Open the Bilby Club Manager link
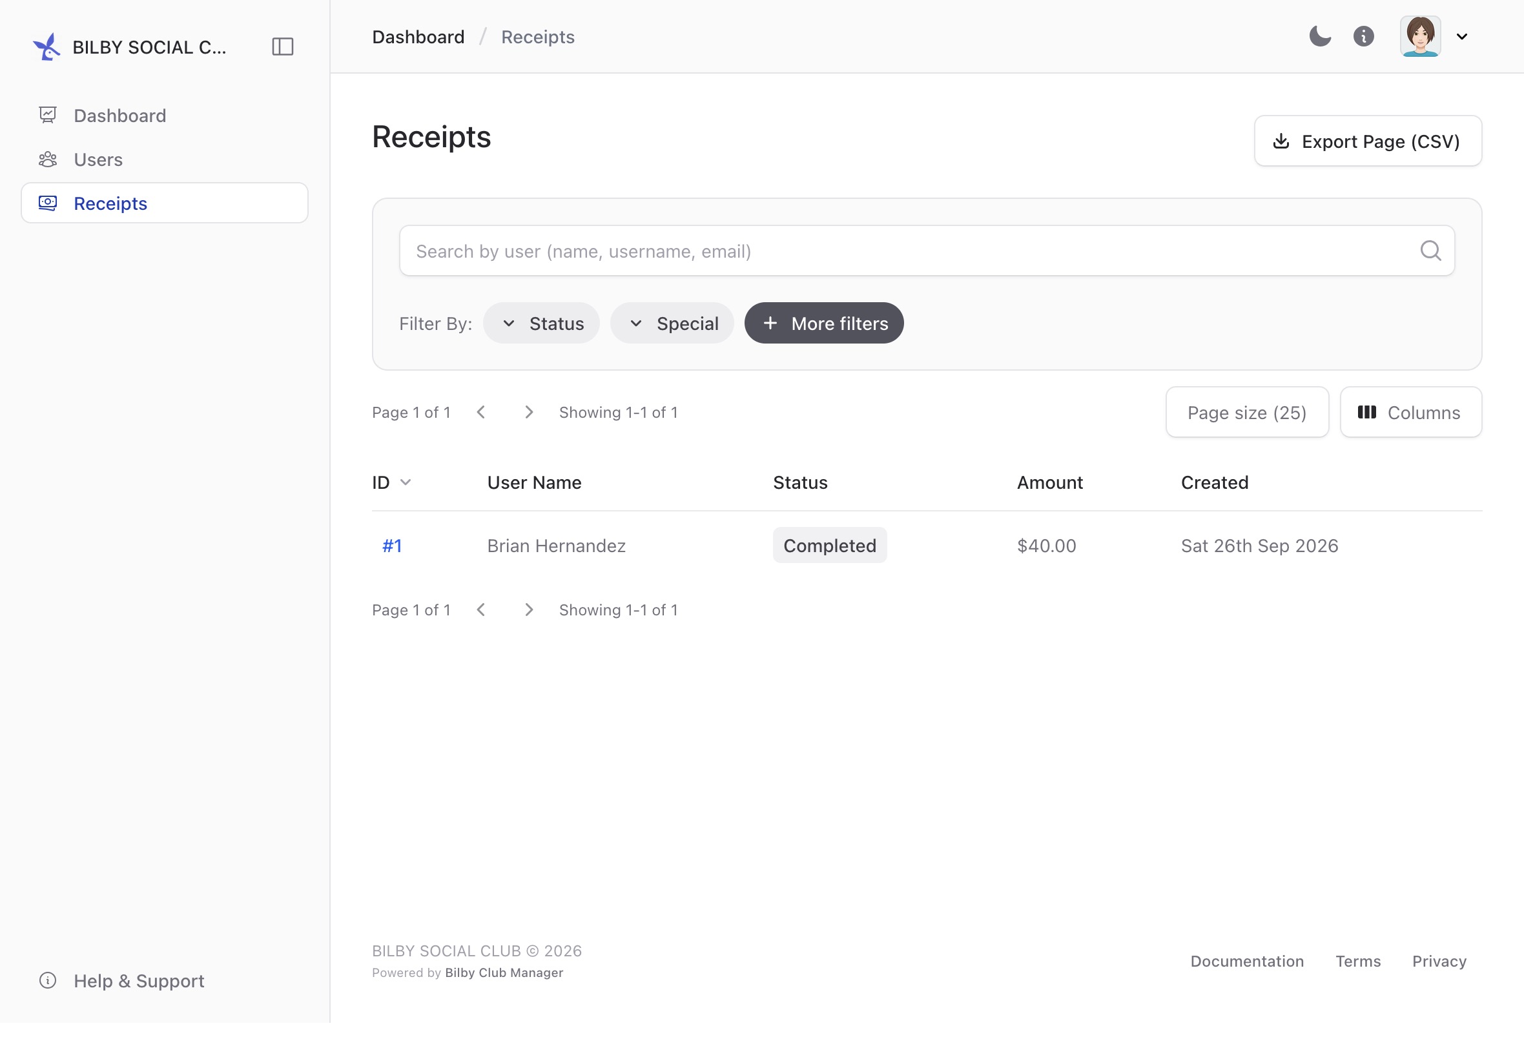 (504, 972)
